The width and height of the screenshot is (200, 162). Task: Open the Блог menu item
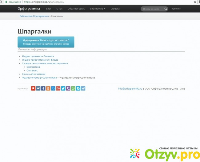pyautogui.click(x=49, y=9)
